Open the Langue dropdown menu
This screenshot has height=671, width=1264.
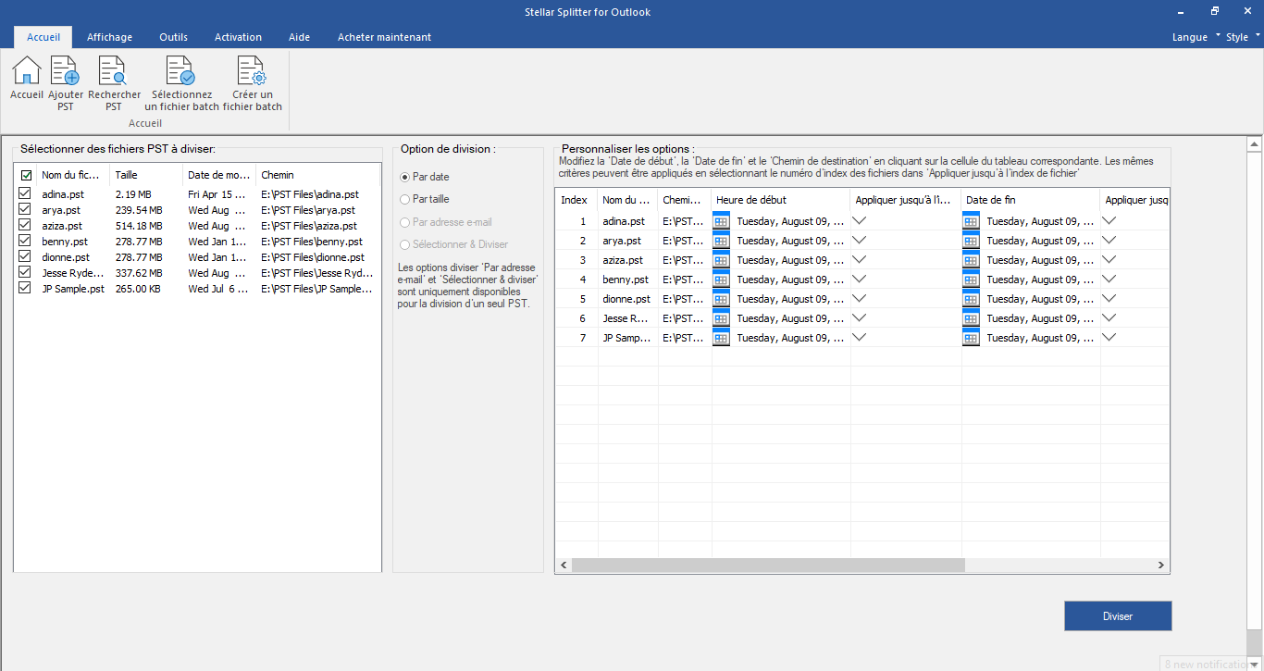[1196, 37]
